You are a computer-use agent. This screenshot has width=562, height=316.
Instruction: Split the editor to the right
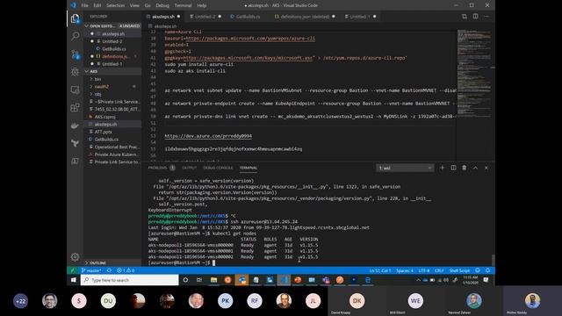(x=475, y=17)
